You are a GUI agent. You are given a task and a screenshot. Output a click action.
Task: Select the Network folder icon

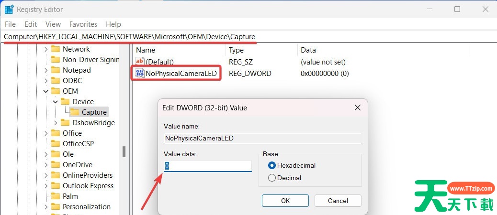(56, 49)
